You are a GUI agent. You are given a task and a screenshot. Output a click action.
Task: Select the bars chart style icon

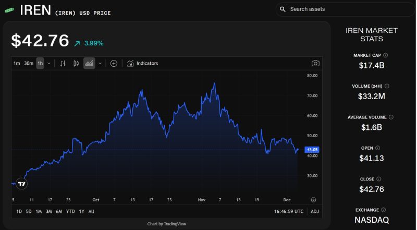(63, 63)
